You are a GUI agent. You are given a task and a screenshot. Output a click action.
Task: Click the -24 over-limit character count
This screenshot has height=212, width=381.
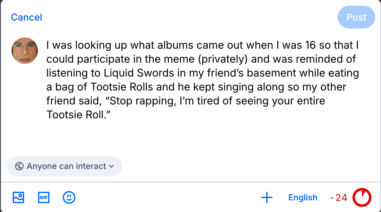(339, 198)
